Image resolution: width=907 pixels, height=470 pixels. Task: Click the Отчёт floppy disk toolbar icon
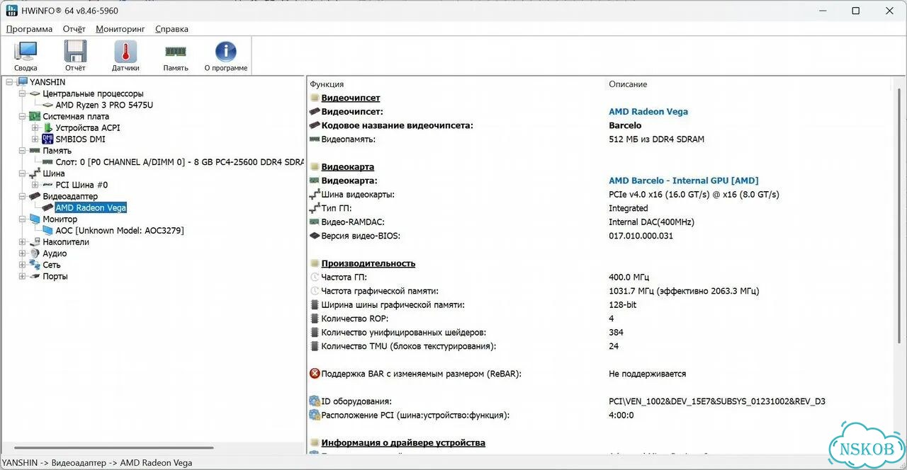pos(75,56)
